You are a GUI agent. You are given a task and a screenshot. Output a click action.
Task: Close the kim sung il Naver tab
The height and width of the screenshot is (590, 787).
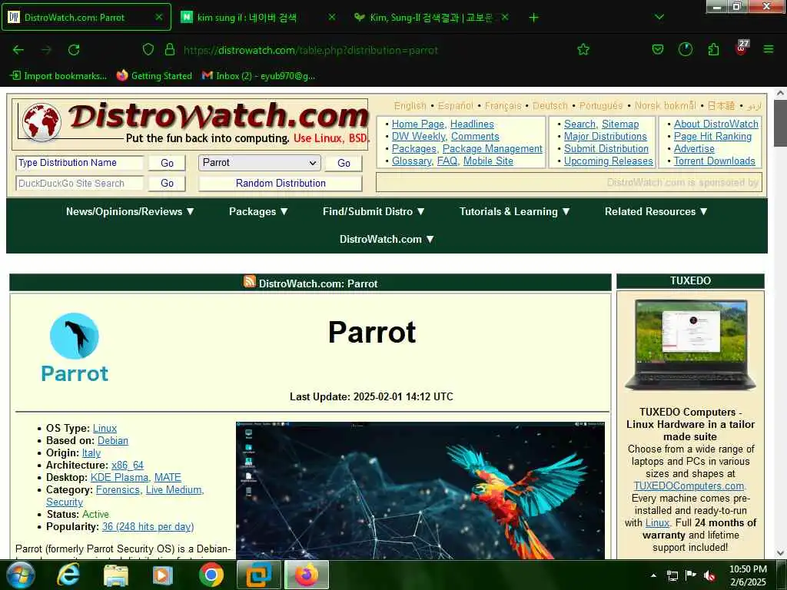(x=332, y=17)
